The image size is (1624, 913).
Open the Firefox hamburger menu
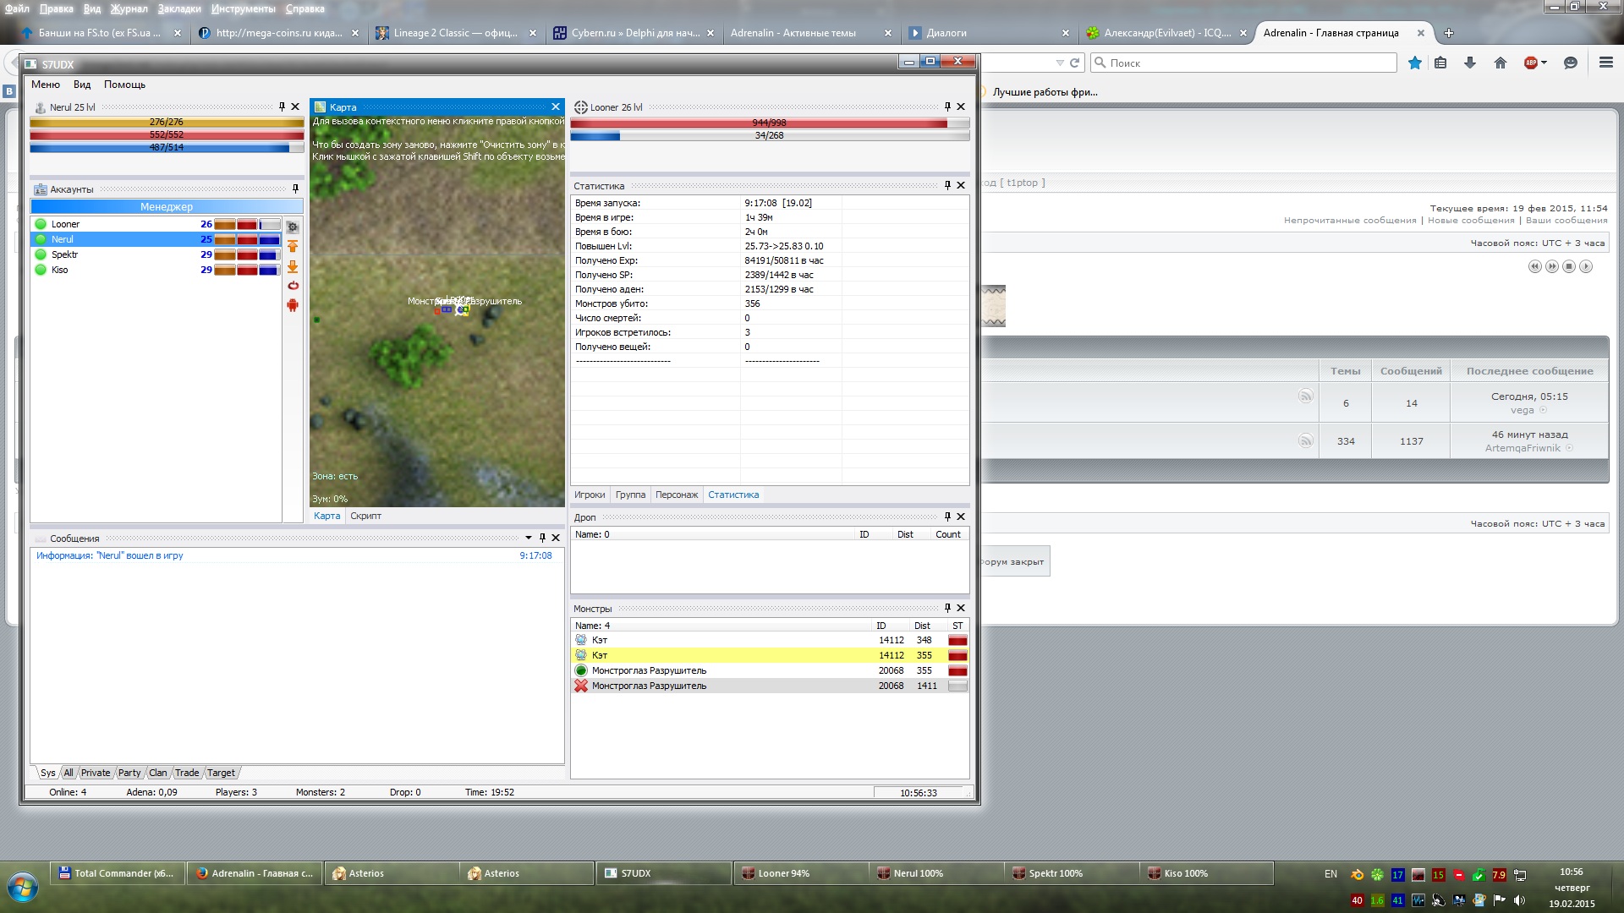pyautogui.click(x=1605, y=63)
